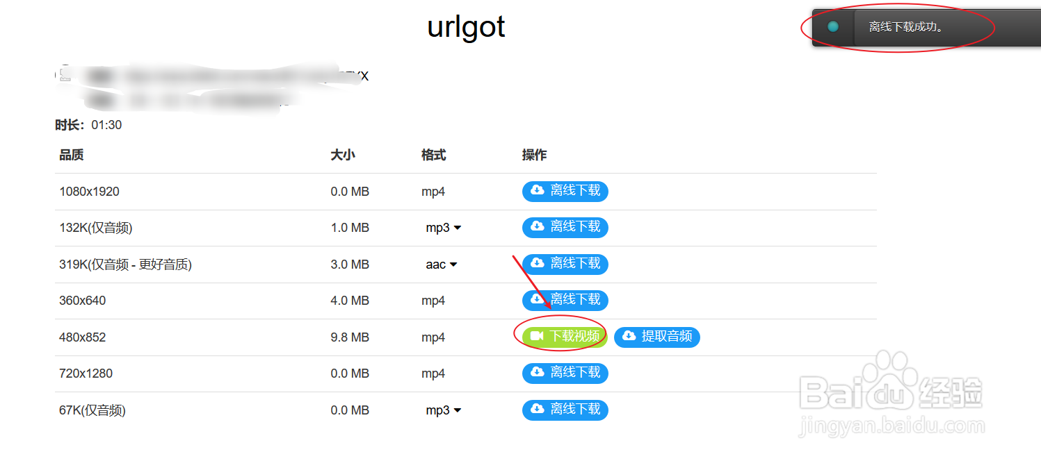Click the cloud icon in the 67K audio row
1041x461 pixels.
(537, 410)
